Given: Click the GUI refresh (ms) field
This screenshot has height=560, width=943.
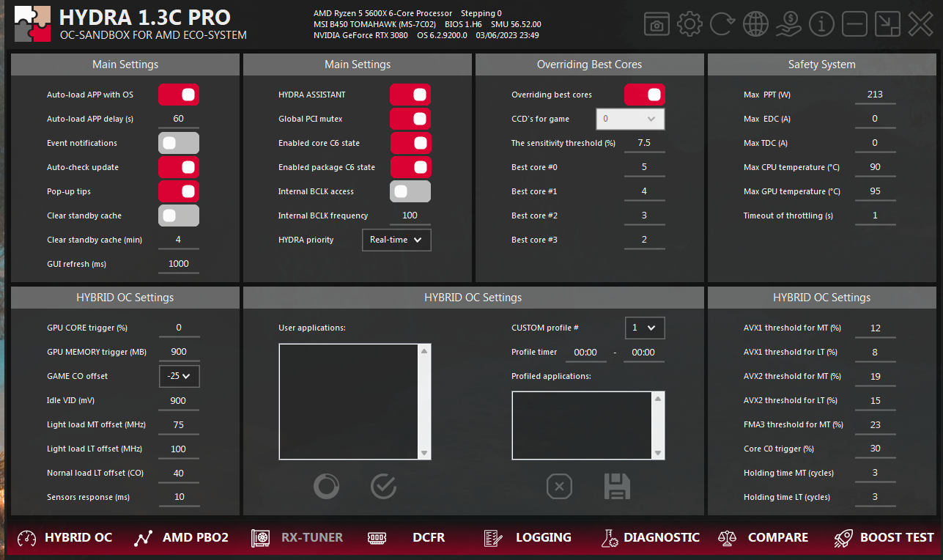Looking at the screenshot, I should point(179,264).
